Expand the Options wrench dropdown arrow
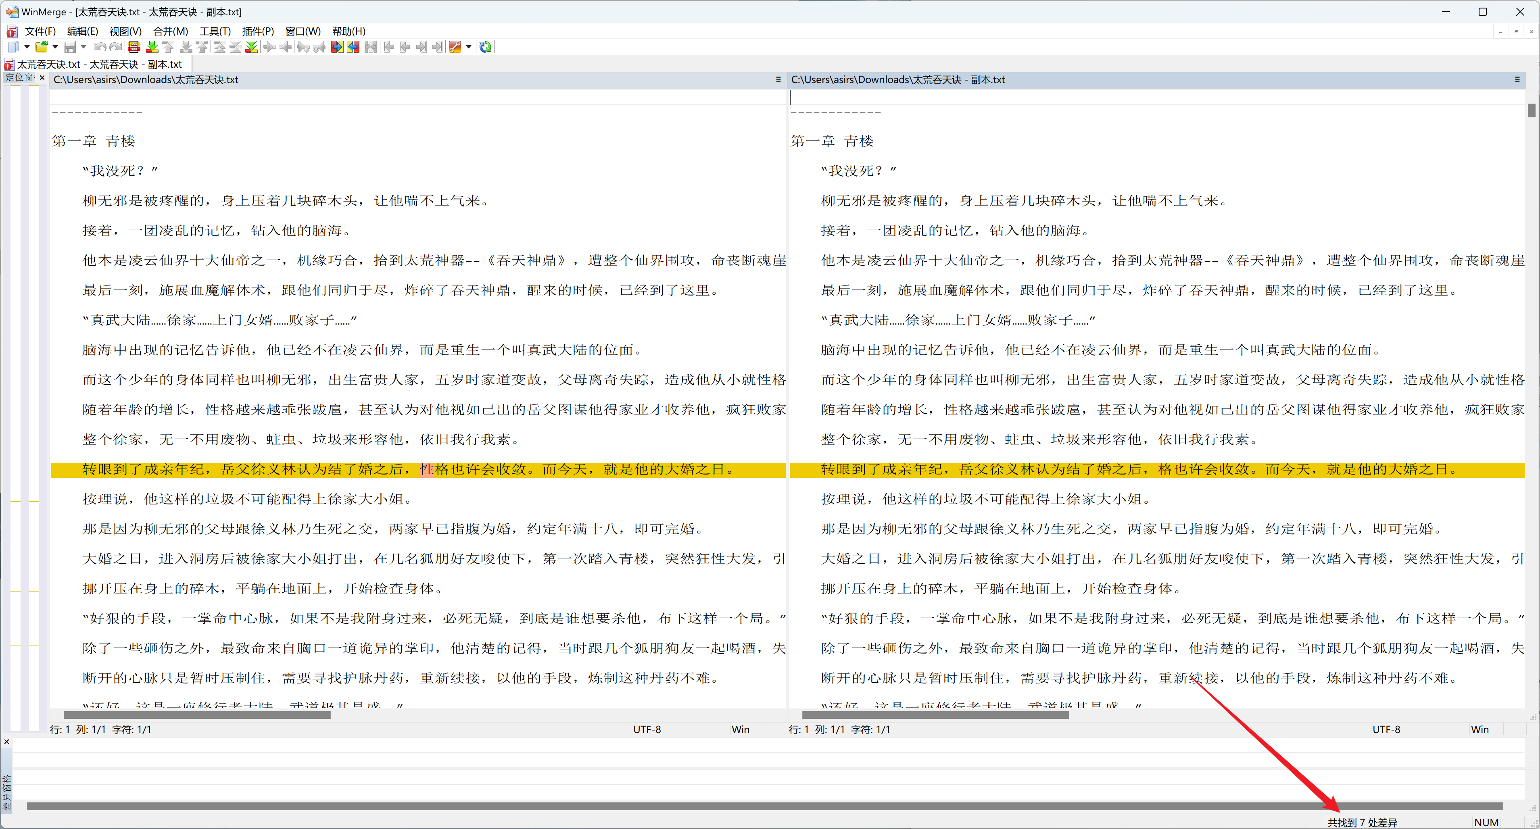The width and height of the screenshot is (1540, 829). (469, 47)
